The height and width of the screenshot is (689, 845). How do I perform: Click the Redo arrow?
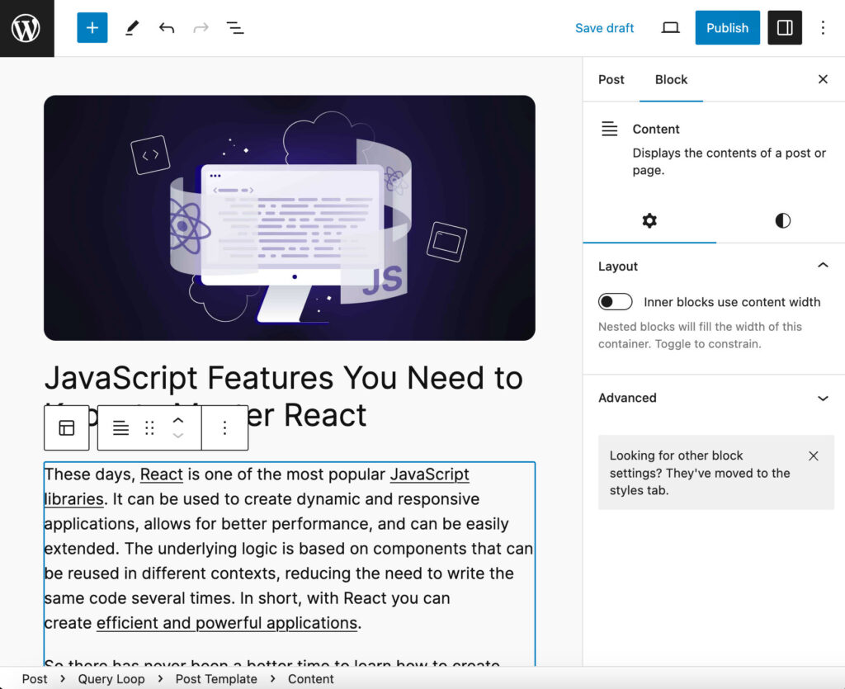pyautogui.click(x=200, y=27)
